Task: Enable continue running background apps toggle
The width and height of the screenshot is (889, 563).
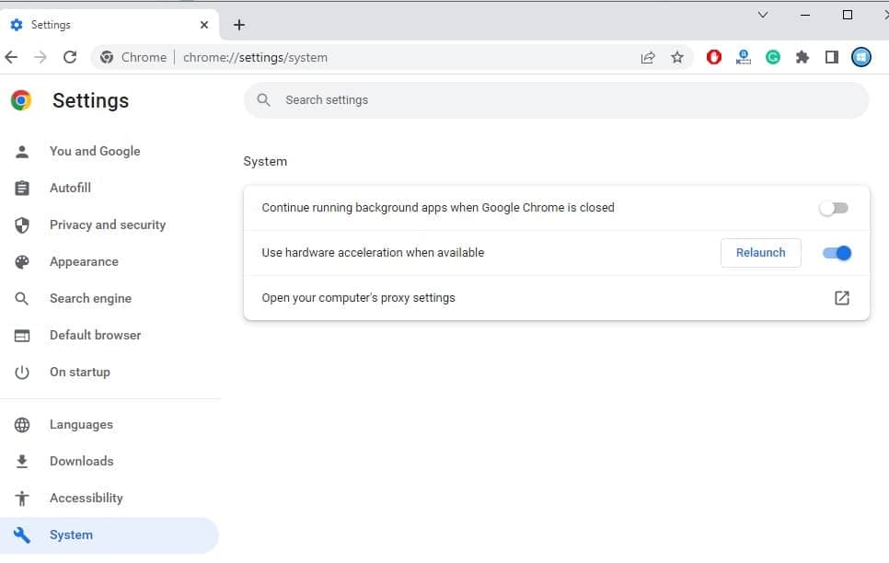Action: [835, 208]
